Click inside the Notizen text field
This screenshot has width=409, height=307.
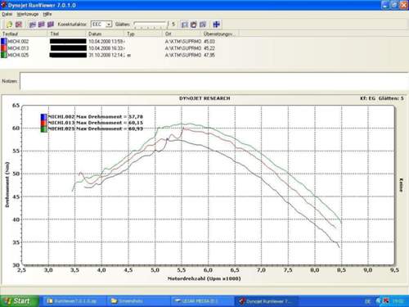pyautogui.click(x=214, y=81)
